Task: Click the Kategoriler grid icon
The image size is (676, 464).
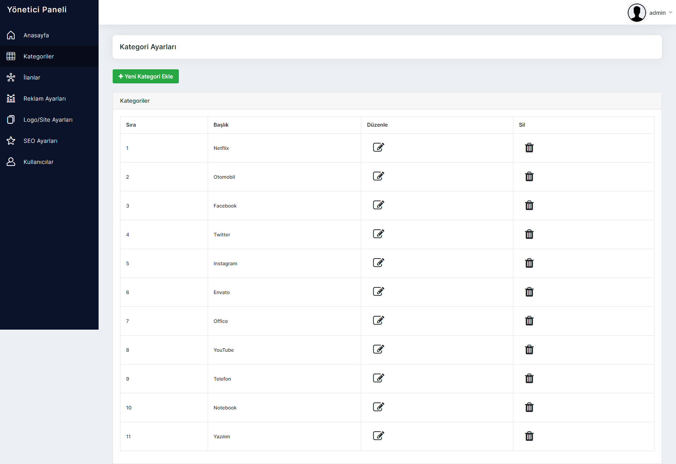Action: tap(11, 56)
